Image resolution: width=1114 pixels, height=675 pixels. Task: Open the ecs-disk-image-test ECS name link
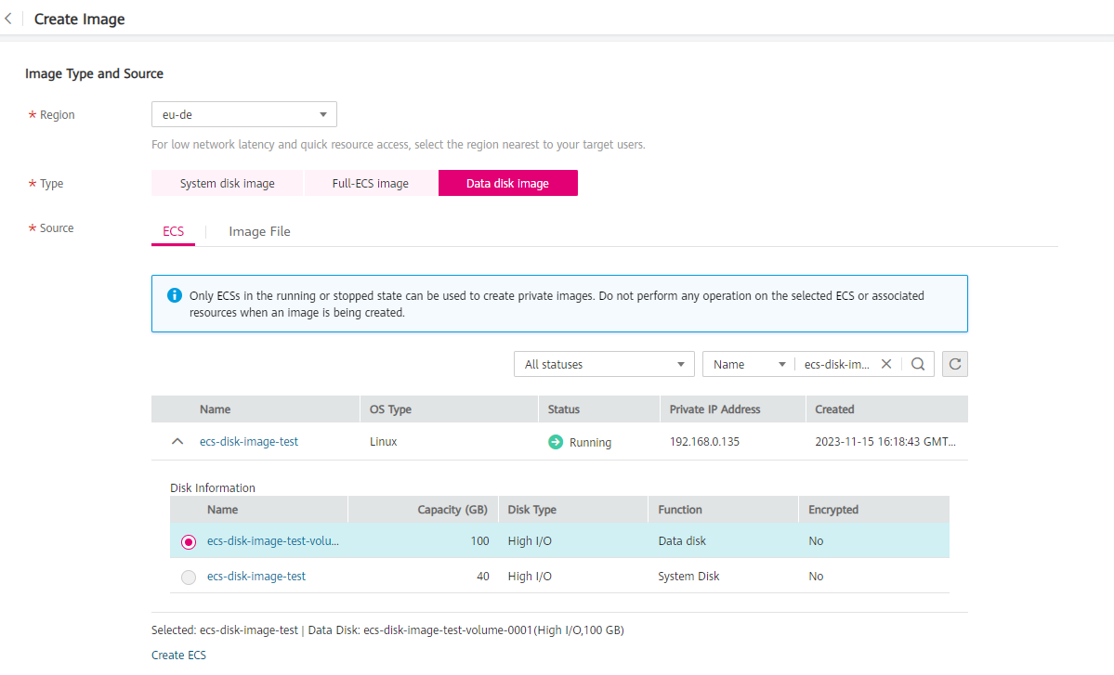tap(248, 442)
